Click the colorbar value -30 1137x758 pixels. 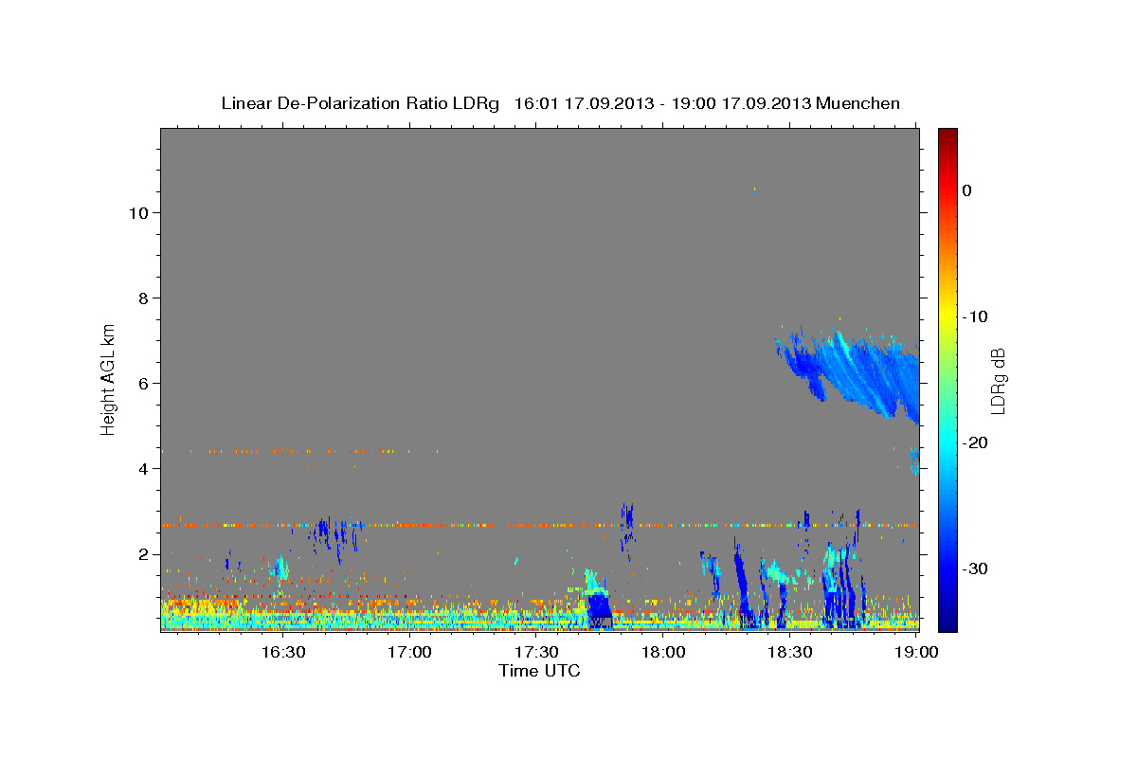point(976,568)
